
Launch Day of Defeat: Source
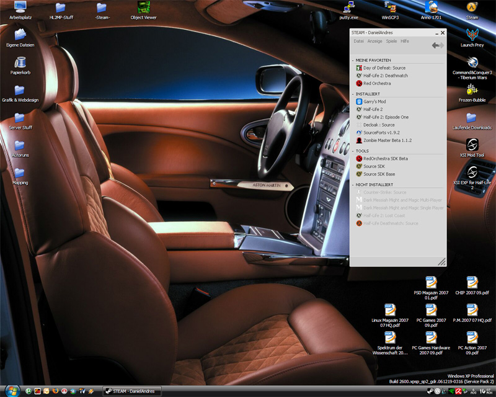click(384, 68)
